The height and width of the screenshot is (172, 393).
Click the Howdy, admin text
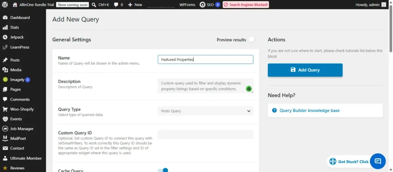(x=367, y=5)
